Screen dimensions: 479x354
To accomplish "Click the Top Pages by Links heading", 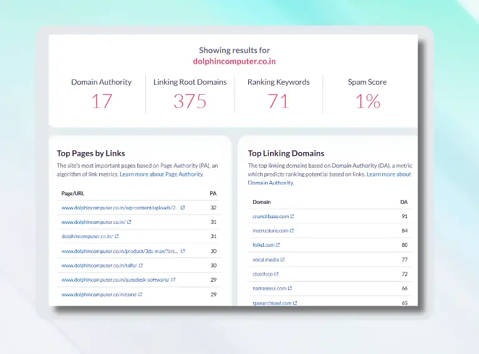I will (x=90, y=153).
